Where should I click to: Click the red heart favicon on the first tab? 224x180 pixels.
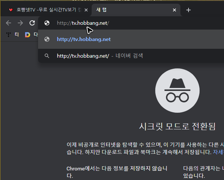pos(11,10)
